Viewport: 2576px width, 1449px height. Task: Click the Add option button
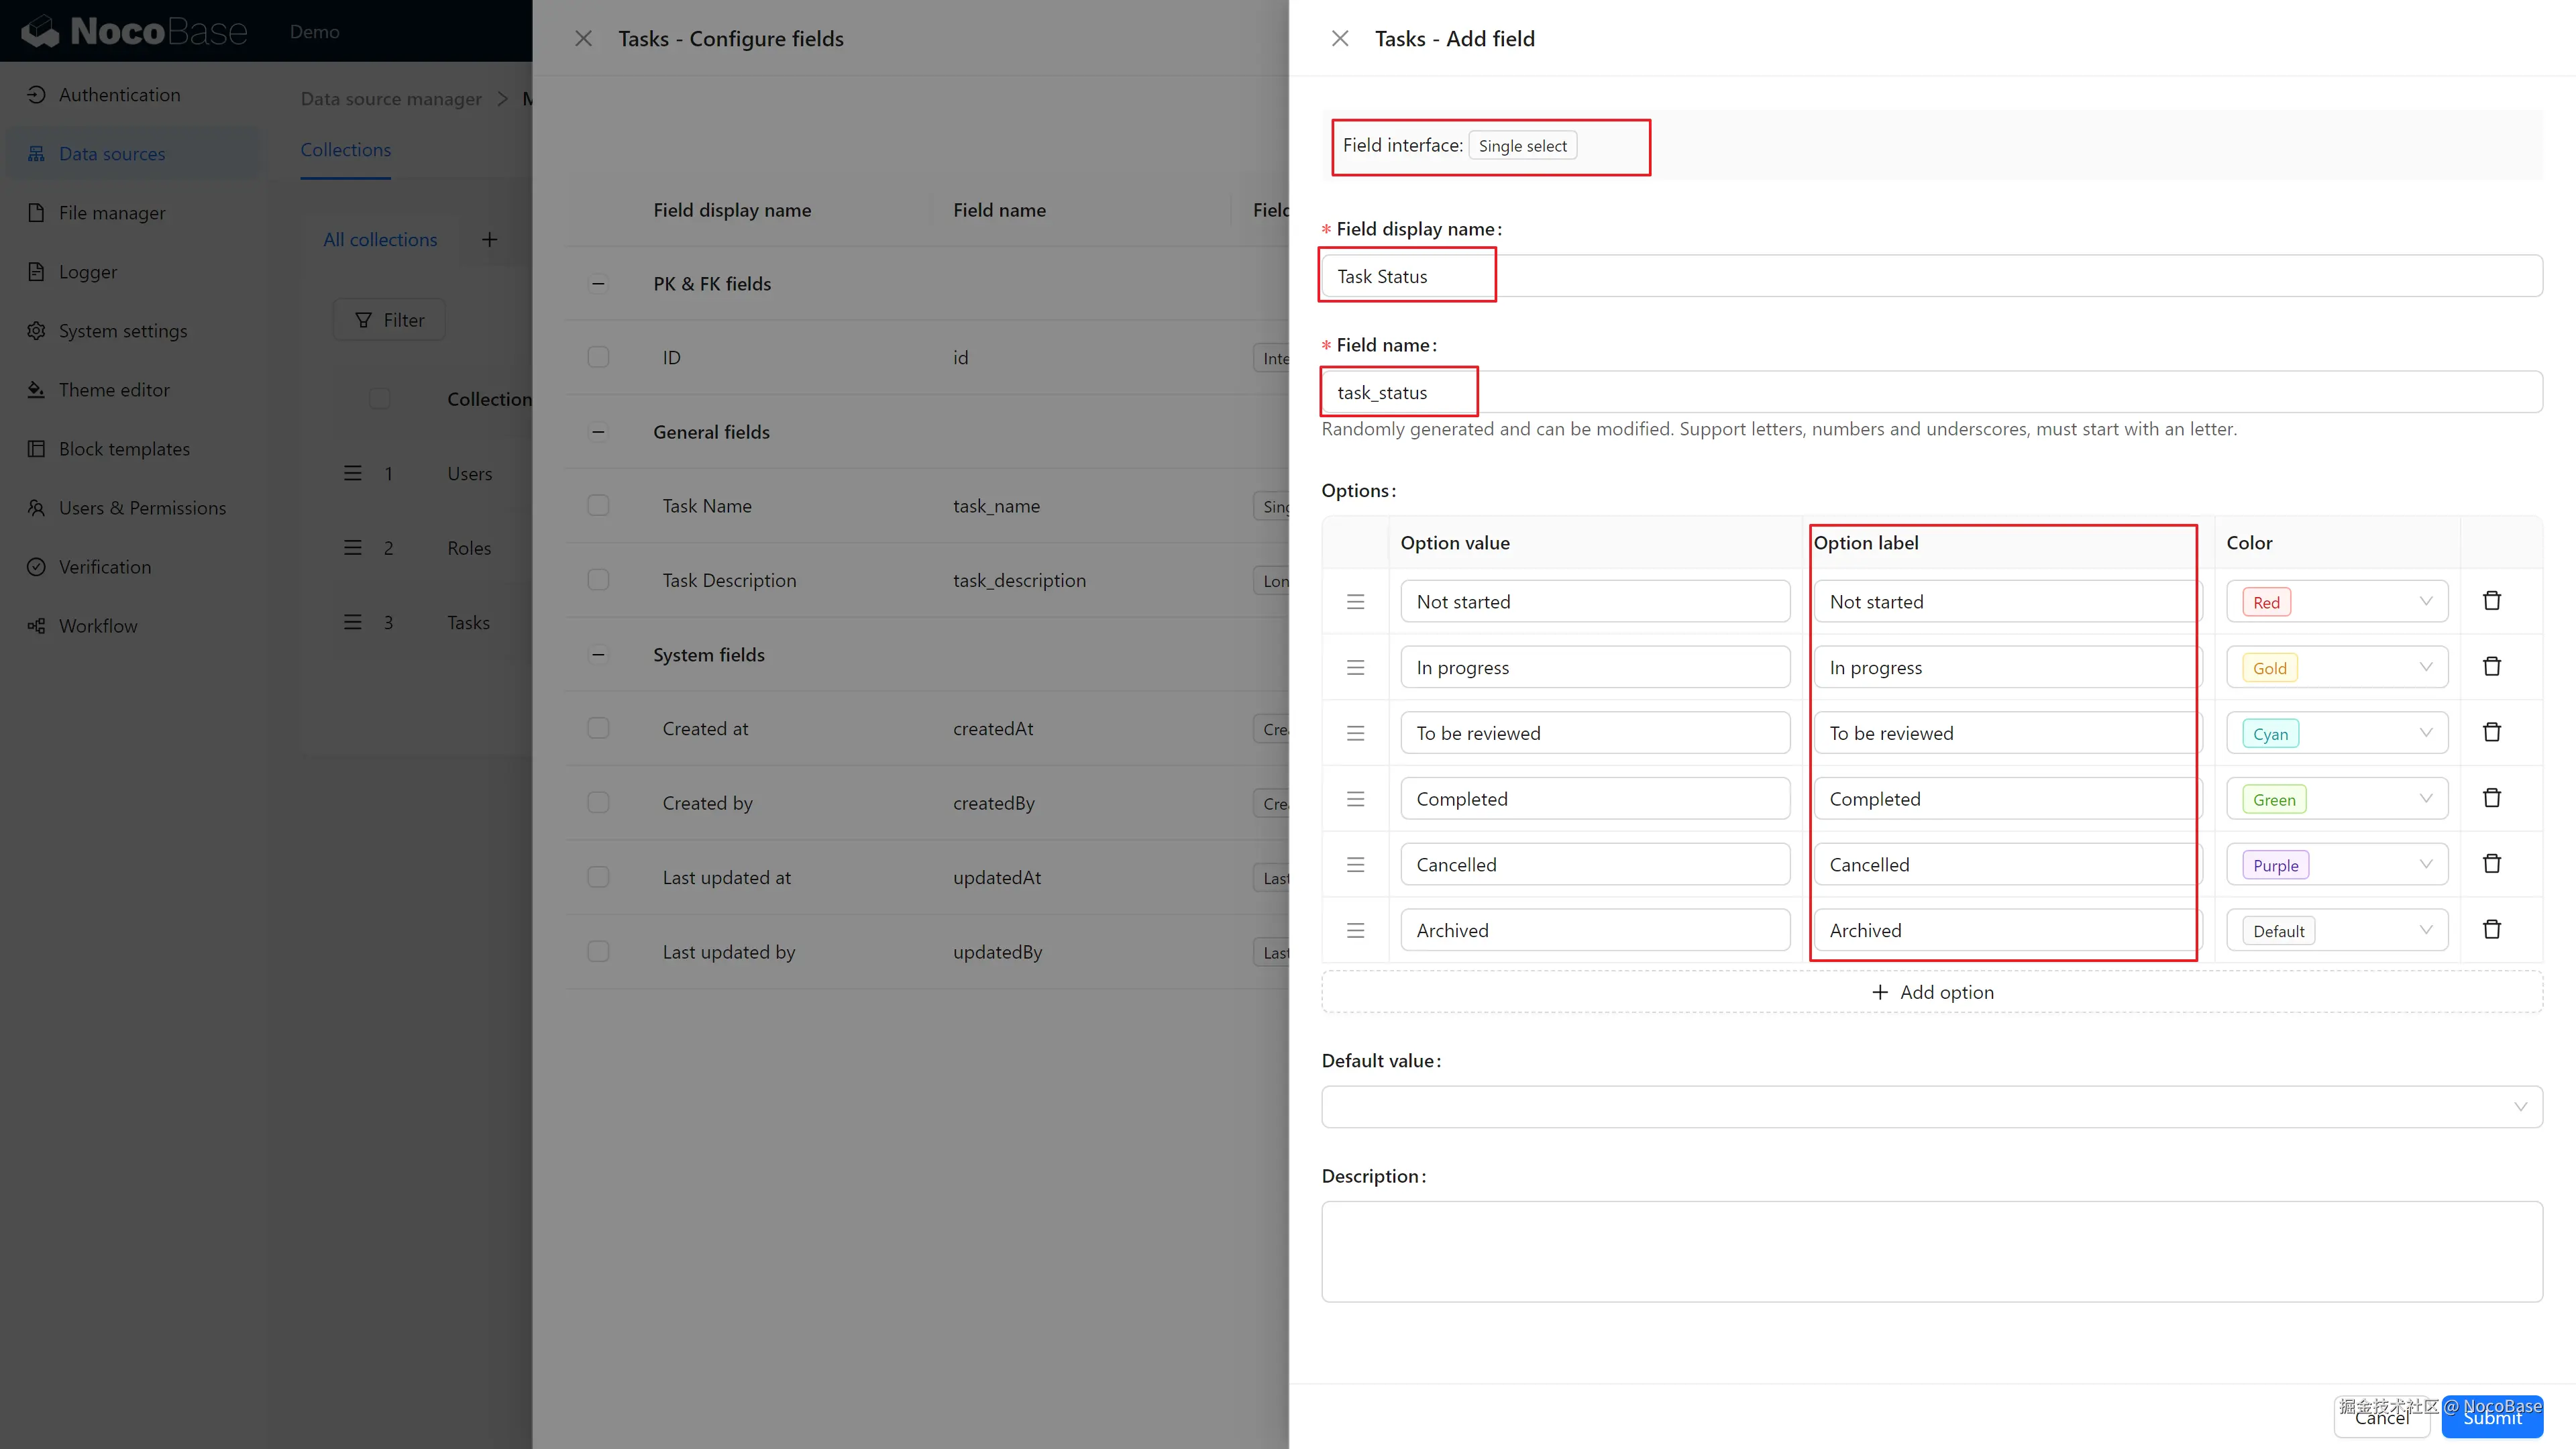[x=1931, y=992]
